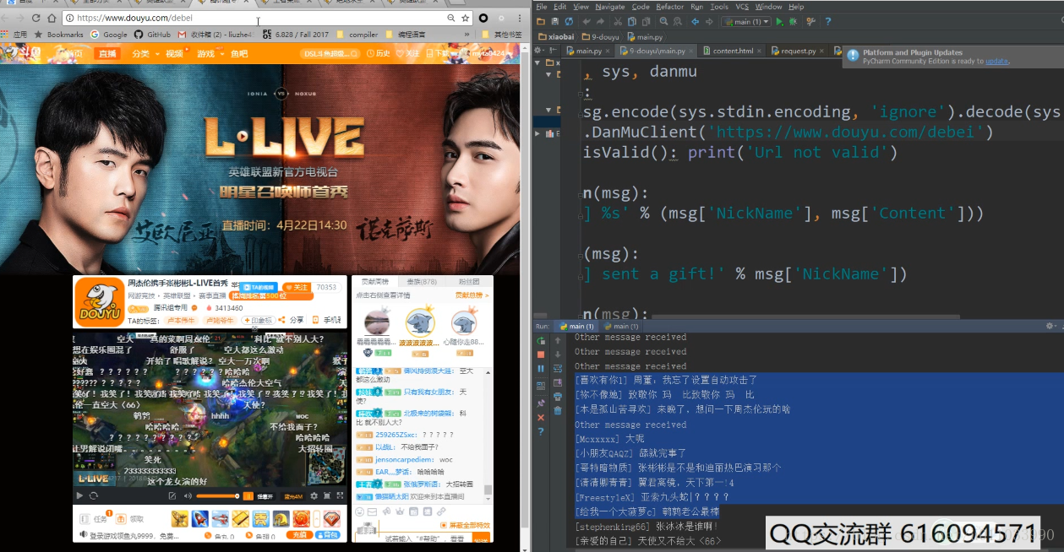This screenshot has width=1064, height=552.
Task: Open Douyu player settings gear
Action: tap(314, 495)
